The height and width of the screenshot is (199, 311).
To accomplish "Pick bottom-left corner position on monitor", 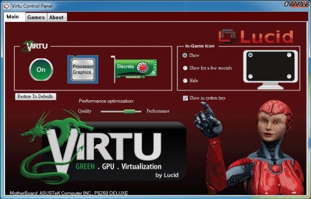I will [x=250, y=76].
